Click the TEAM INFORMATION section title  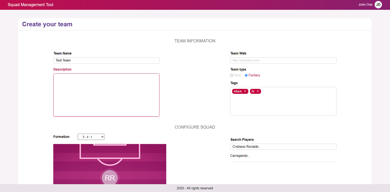(195, 41)
